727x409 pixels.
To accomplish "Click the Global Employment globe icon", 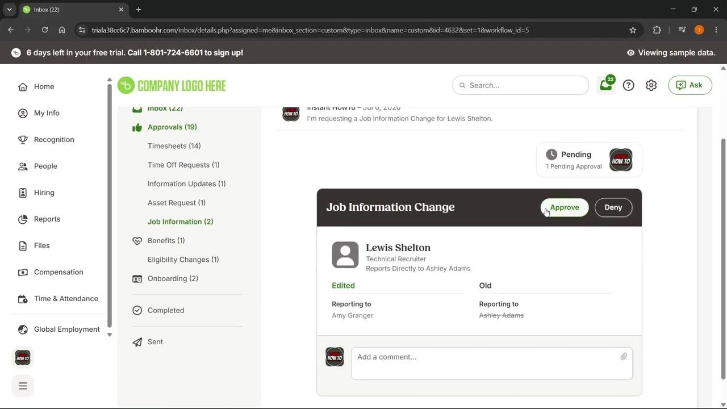I will click(23, 329).
